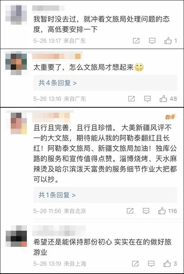The height and width of the screenshot is (274, 184).
Task: Tap the 首评 badge on Beijing comment
Action: [x=170, y=117]
